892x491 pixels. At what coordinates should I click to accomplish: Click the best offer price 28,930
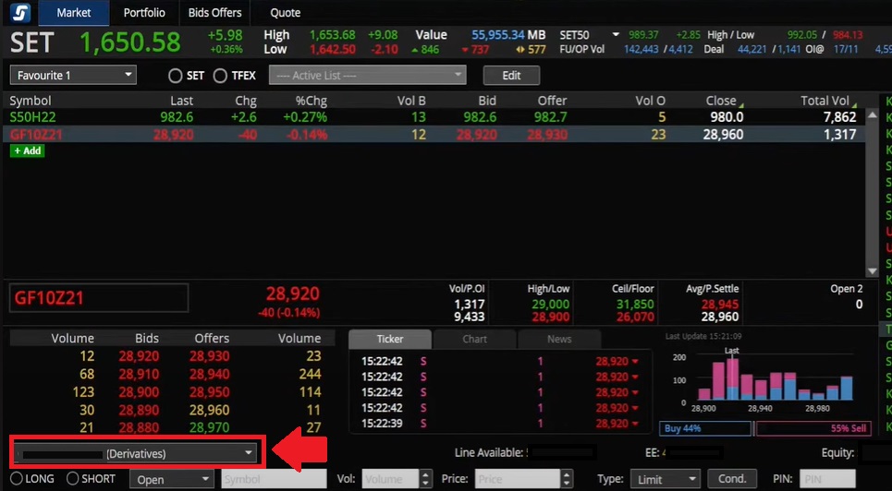pyautogui.click(x=209, y=356)
